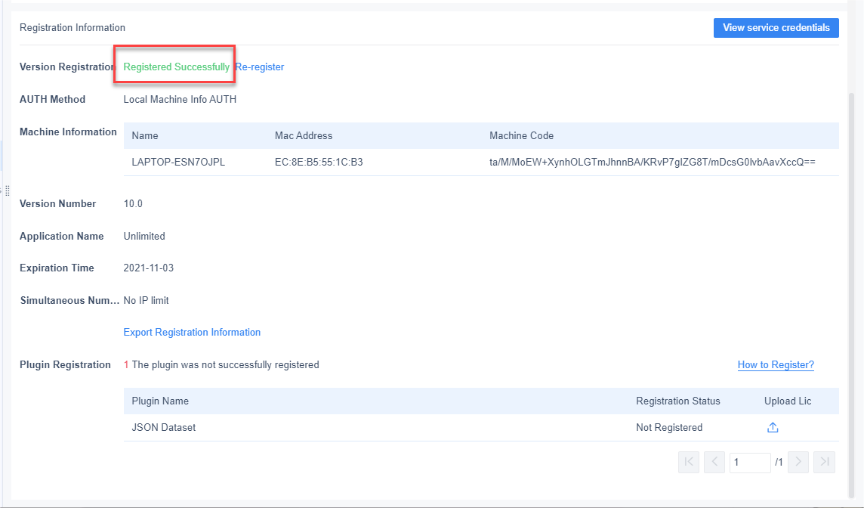Image resolution: width=864 pixels, height=508 pixels.
Task: Click the upload arrow under Upload Lic column
Action: tap(773, 427)
